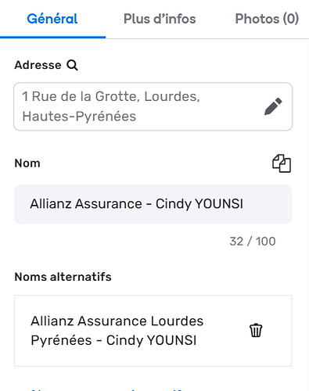This screenshot has width=309, height=391.
Task: Click the Hautes-Pyrénées line in address
Action: point(79,117)
